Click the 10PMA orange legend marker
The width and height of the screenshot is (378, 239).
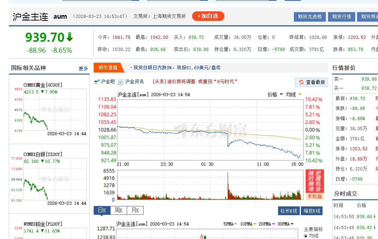[x=256, y=224]
